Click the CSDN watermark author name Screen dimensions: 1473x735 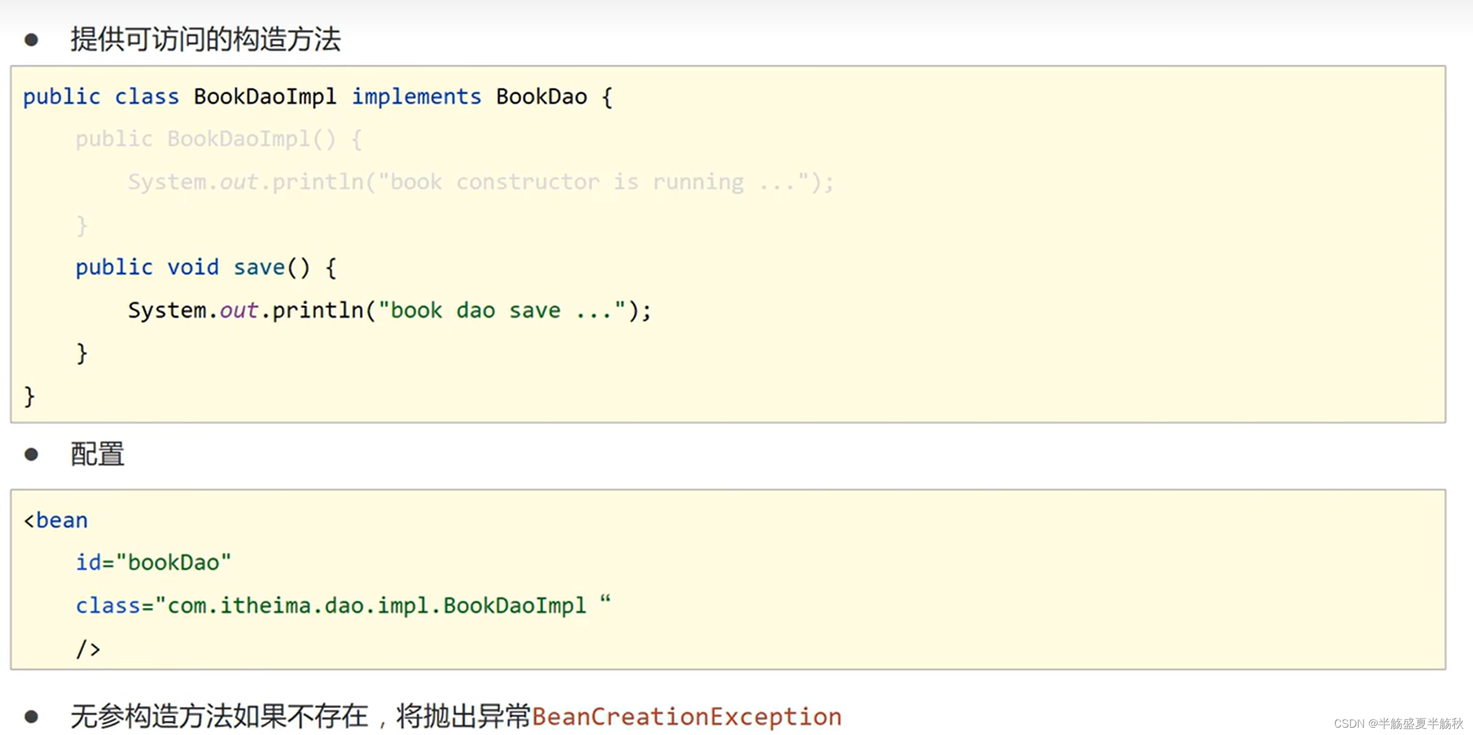pos(1420,723)
